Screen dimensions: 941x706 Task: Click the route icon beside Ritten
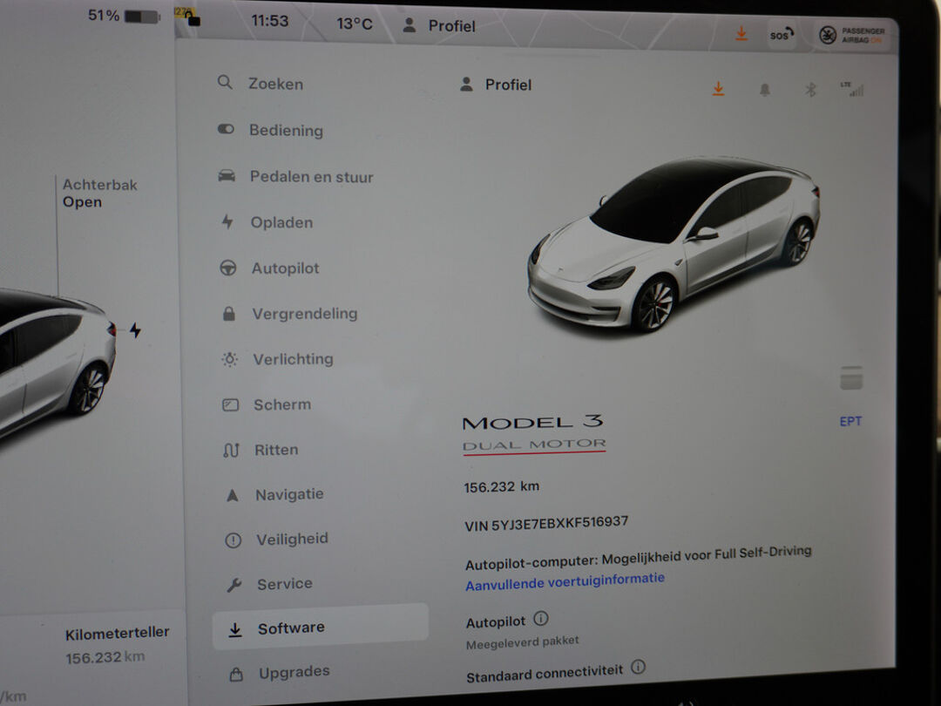(x=231, y=450)
